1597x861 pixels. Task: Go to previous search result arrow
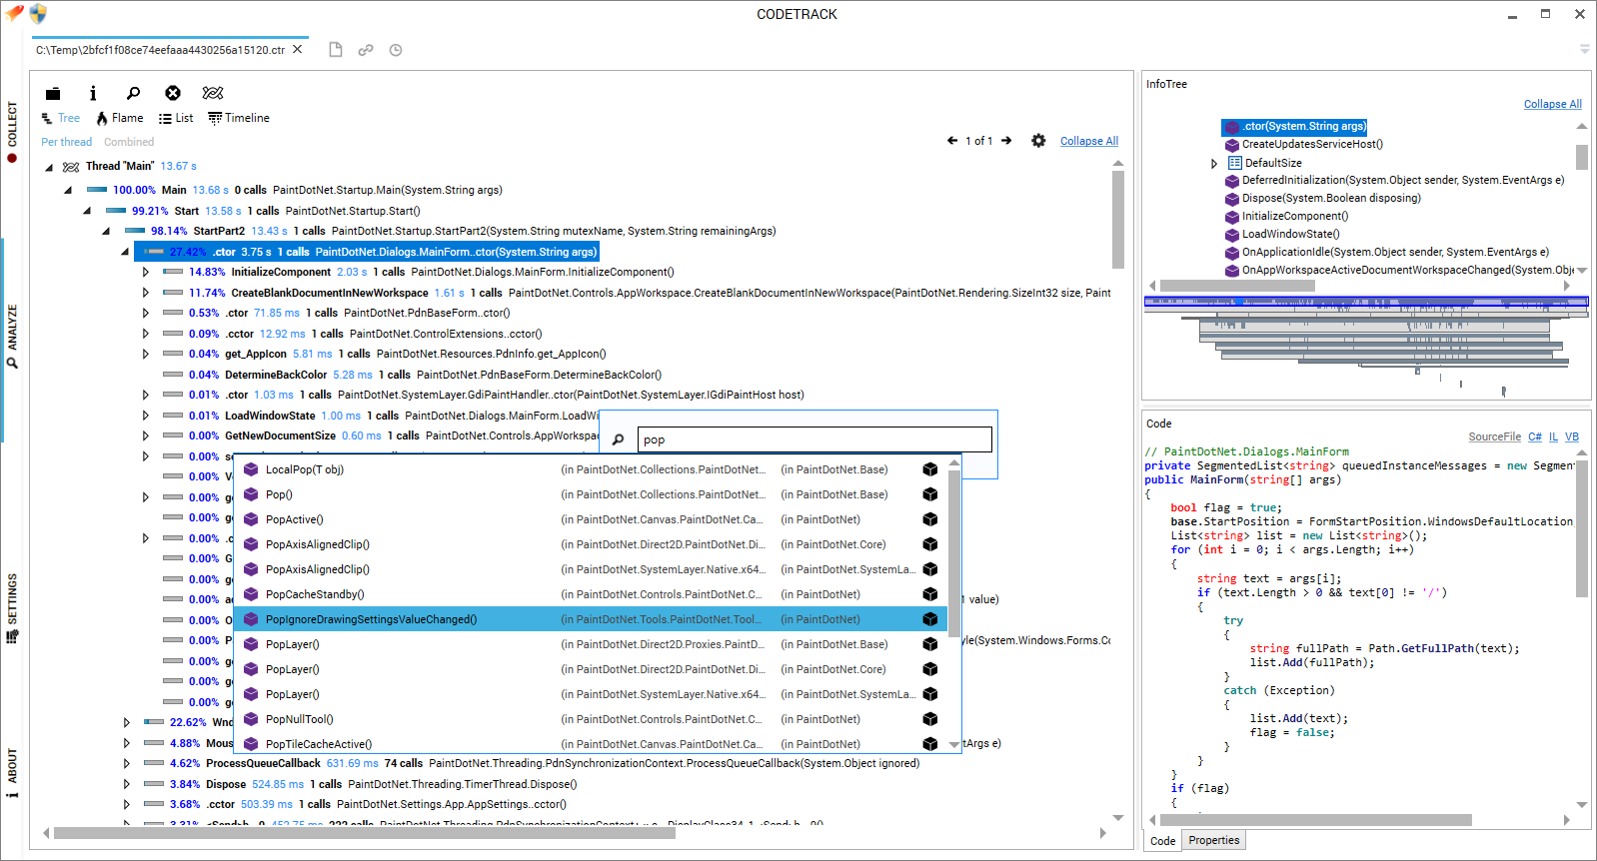pyautogui.click(x=952, y=141)
